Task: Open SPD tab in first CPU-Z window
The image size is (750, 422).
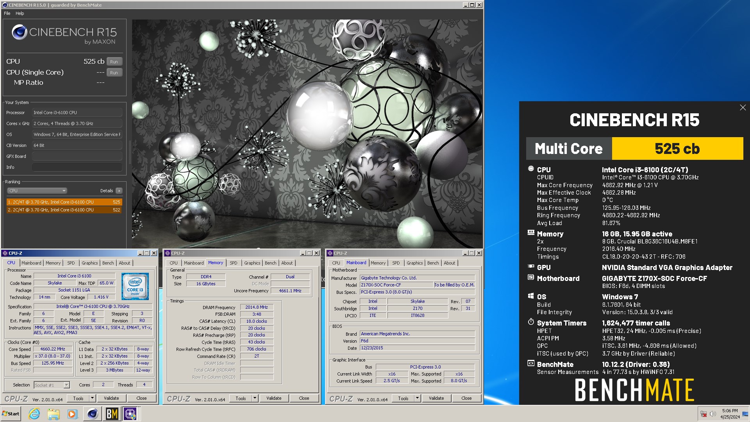Action: (x=71, y=263)
